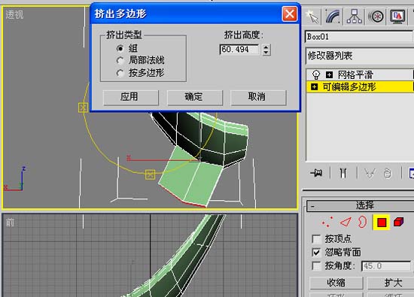The image size is (414, 297).
Task: Click Remove Modifier icon below stack
Action: tap(388, 173)
